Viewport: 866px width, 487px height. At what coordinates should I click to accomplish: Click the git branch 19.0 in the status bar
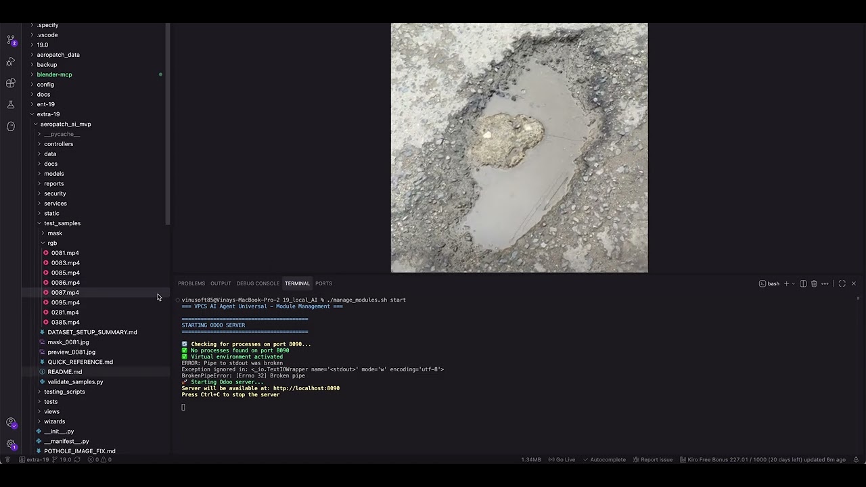point(62,459)
